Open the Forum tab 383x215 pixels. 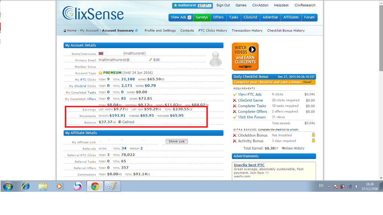tap(309, 17)
